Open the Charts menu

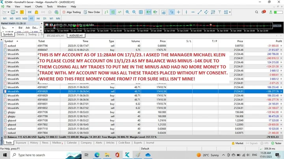pyautogui.click(x=39, y=7)
